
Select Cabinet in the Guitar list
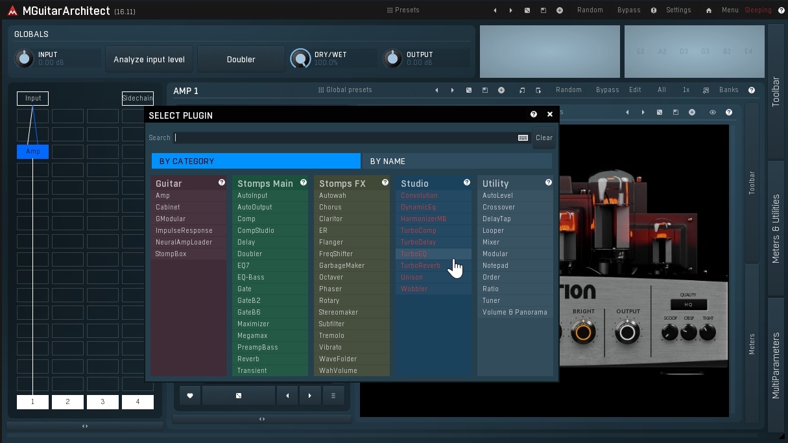point(188,207)
